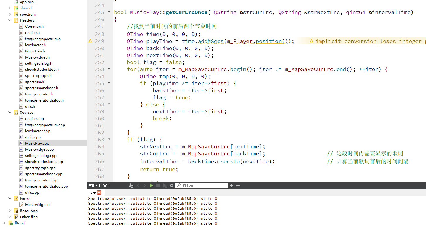Click line number 266 in gutter
The width and height of the screenshot is (426, 227).
click(x=100, y=161)
